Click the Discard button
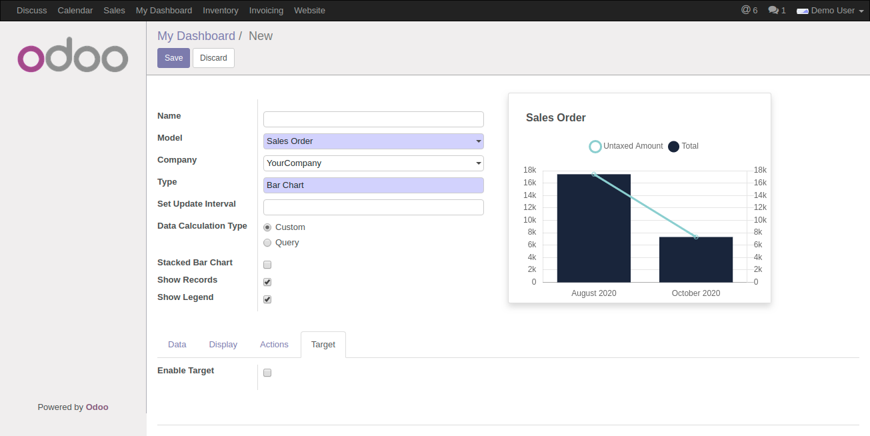870x436 pixels. 213,58
